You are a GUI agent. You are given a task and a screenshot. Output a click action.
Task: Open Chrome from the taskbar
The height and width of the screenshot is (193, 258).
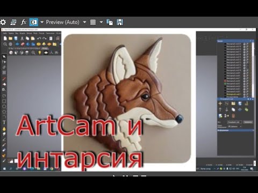click(52, 168)
